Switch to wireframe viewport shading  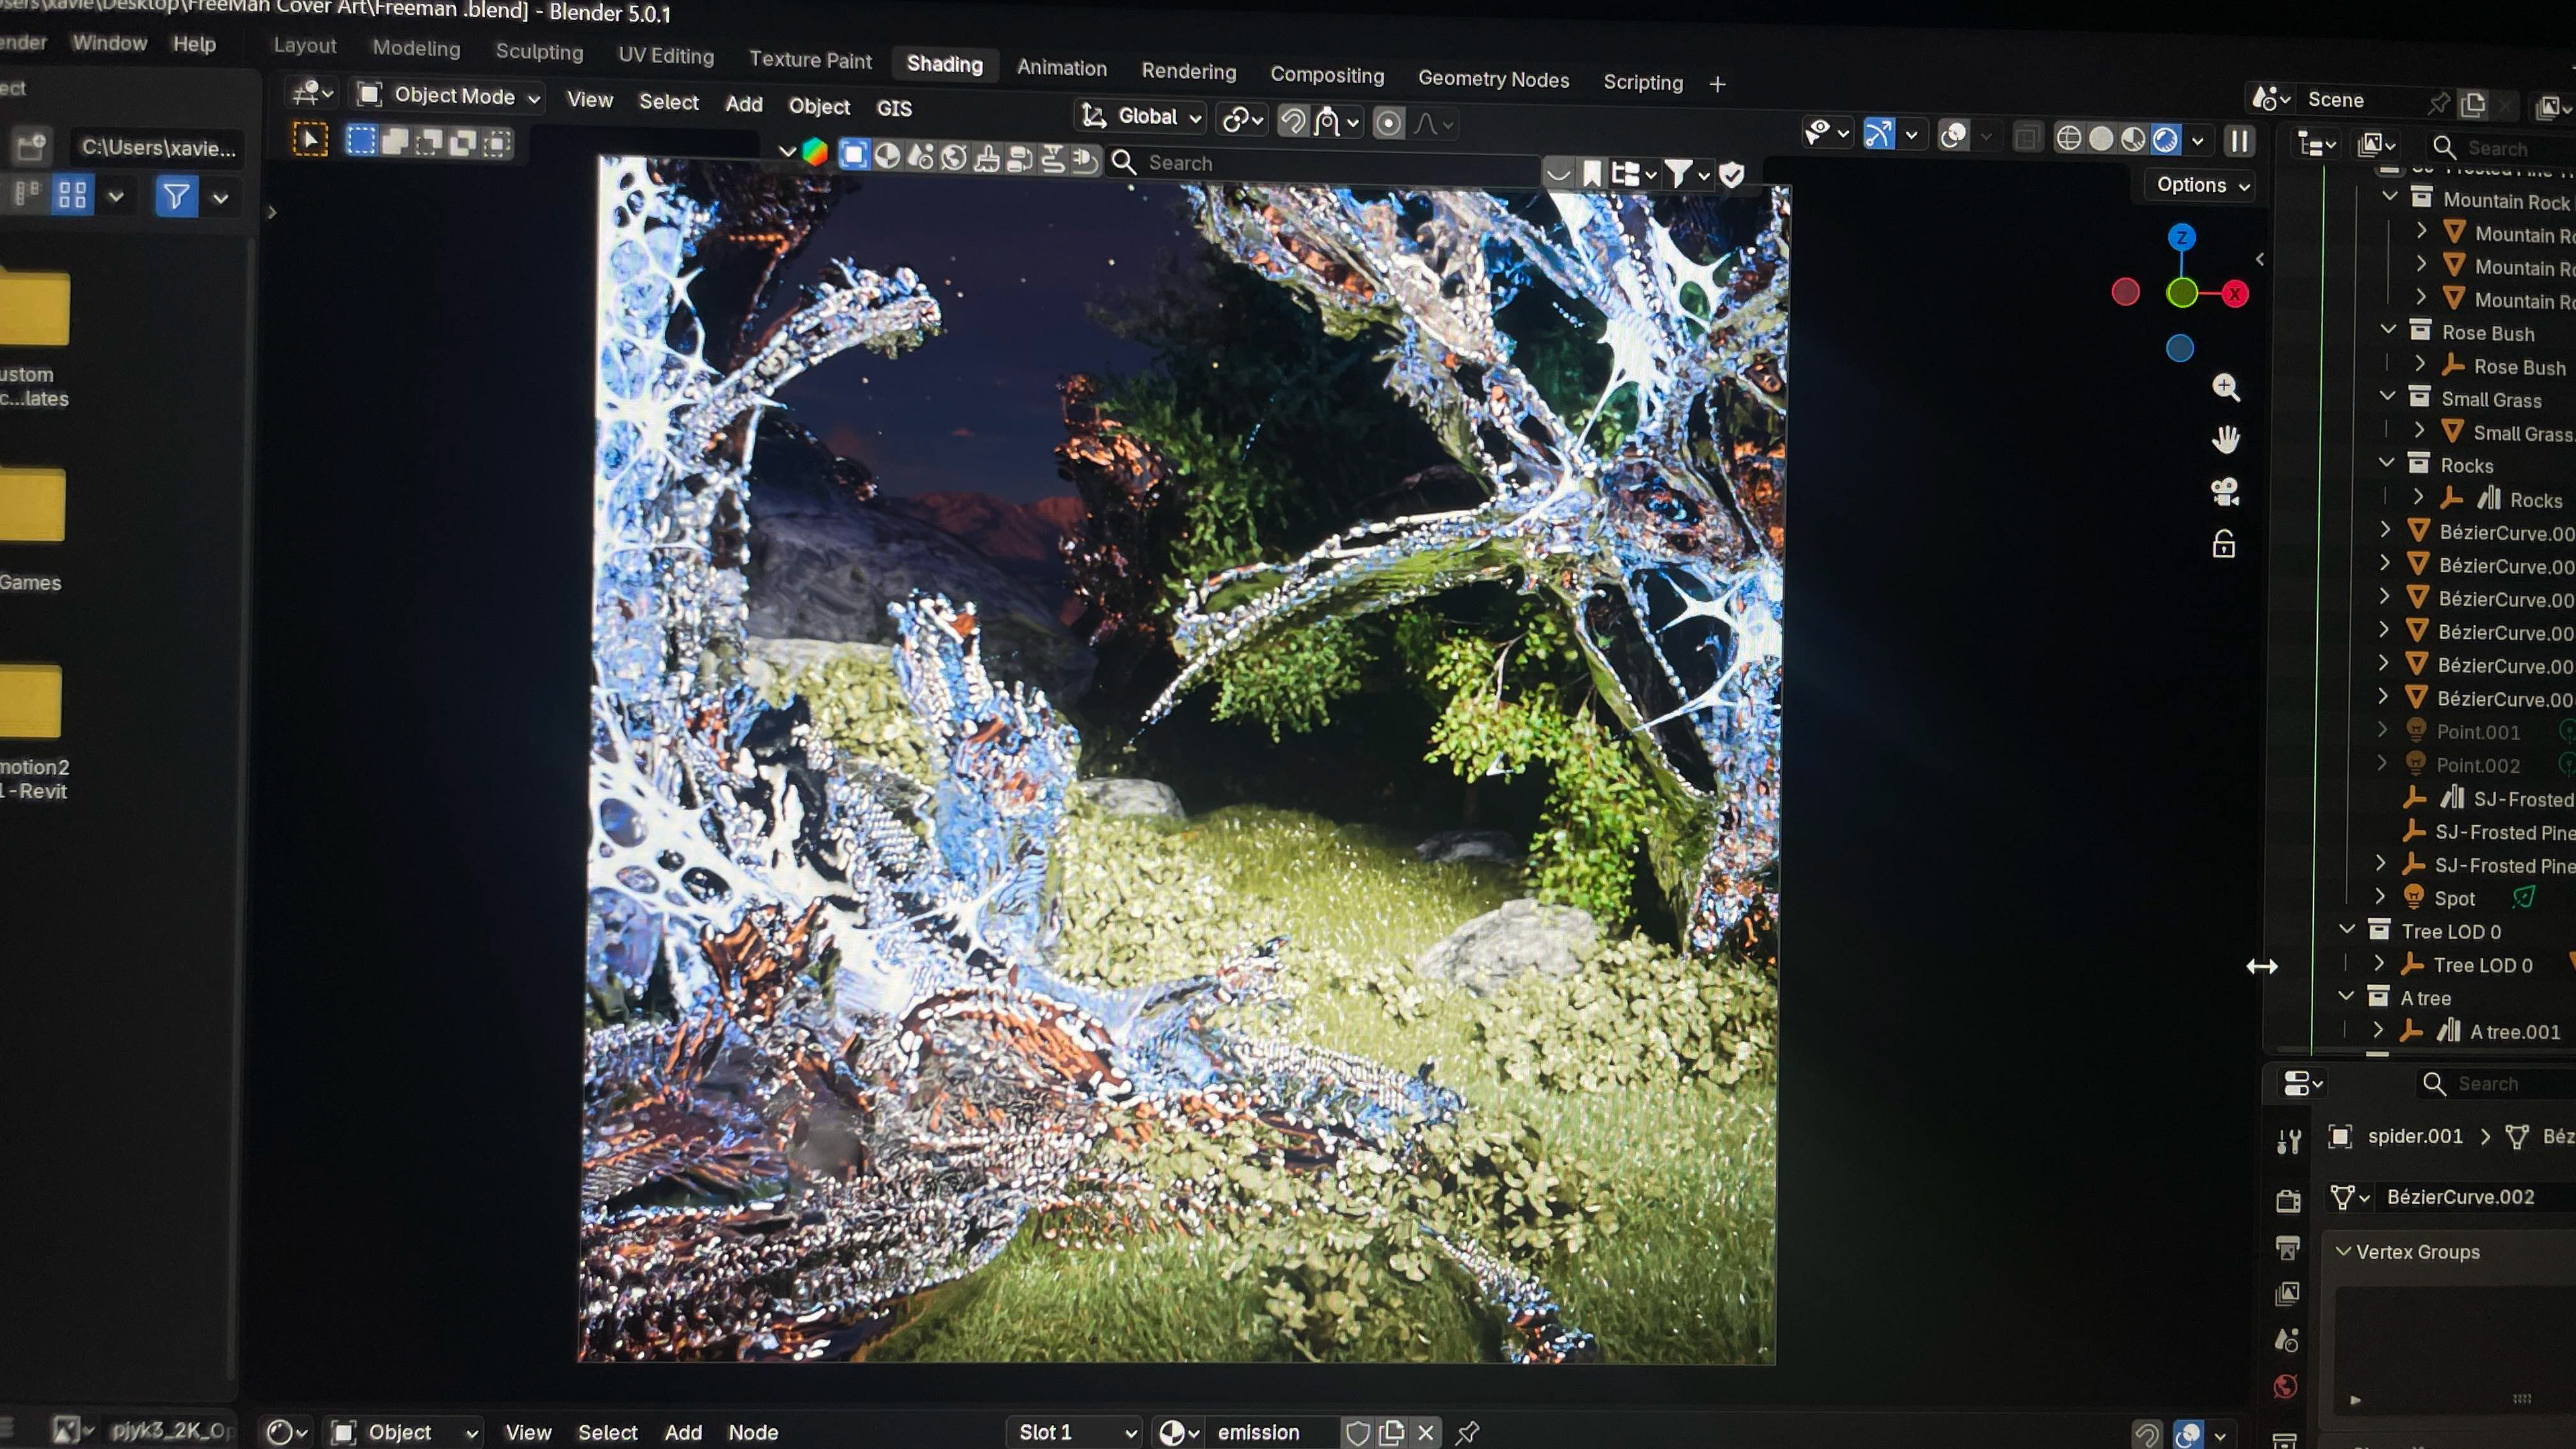click(2068, 138)
